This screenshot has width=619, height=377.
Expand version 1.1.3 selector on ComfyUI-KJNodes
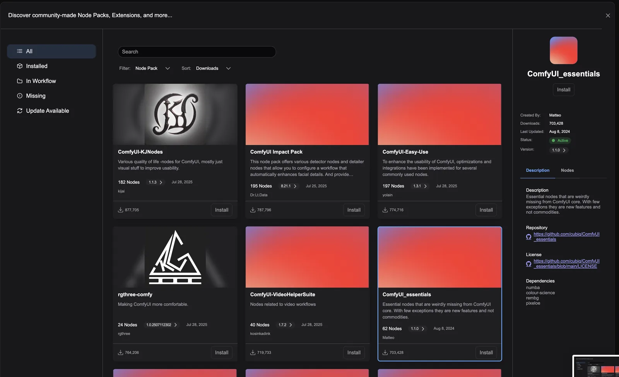tap(156, 182)
